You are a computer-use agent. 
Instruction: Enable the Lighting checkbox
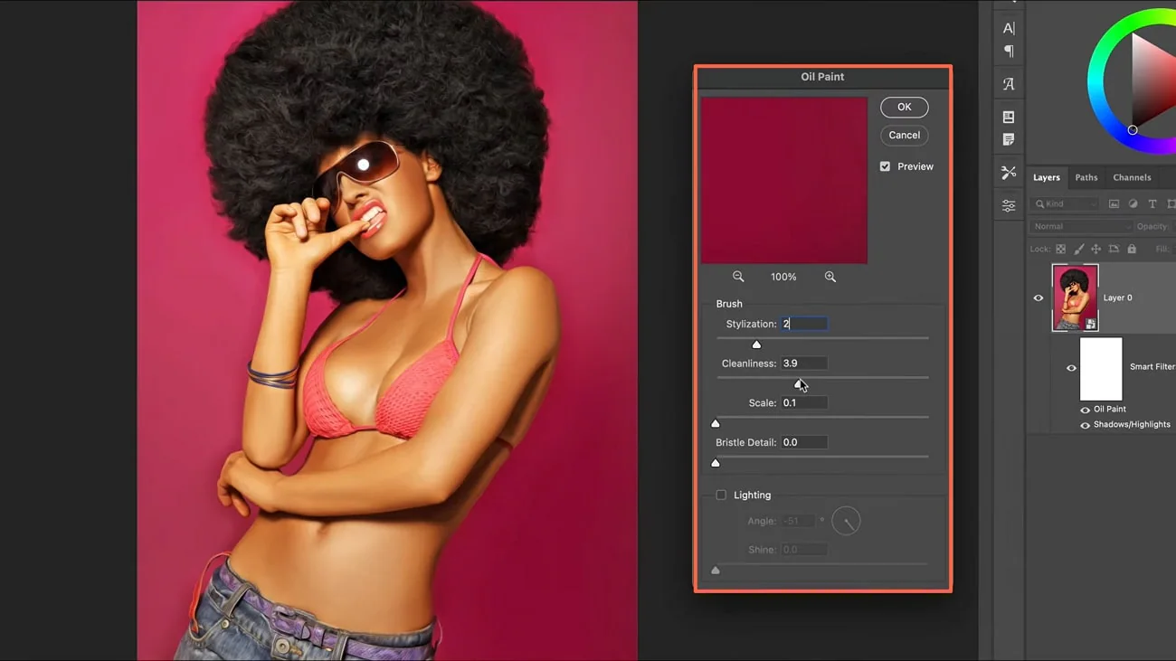[721, 495]
